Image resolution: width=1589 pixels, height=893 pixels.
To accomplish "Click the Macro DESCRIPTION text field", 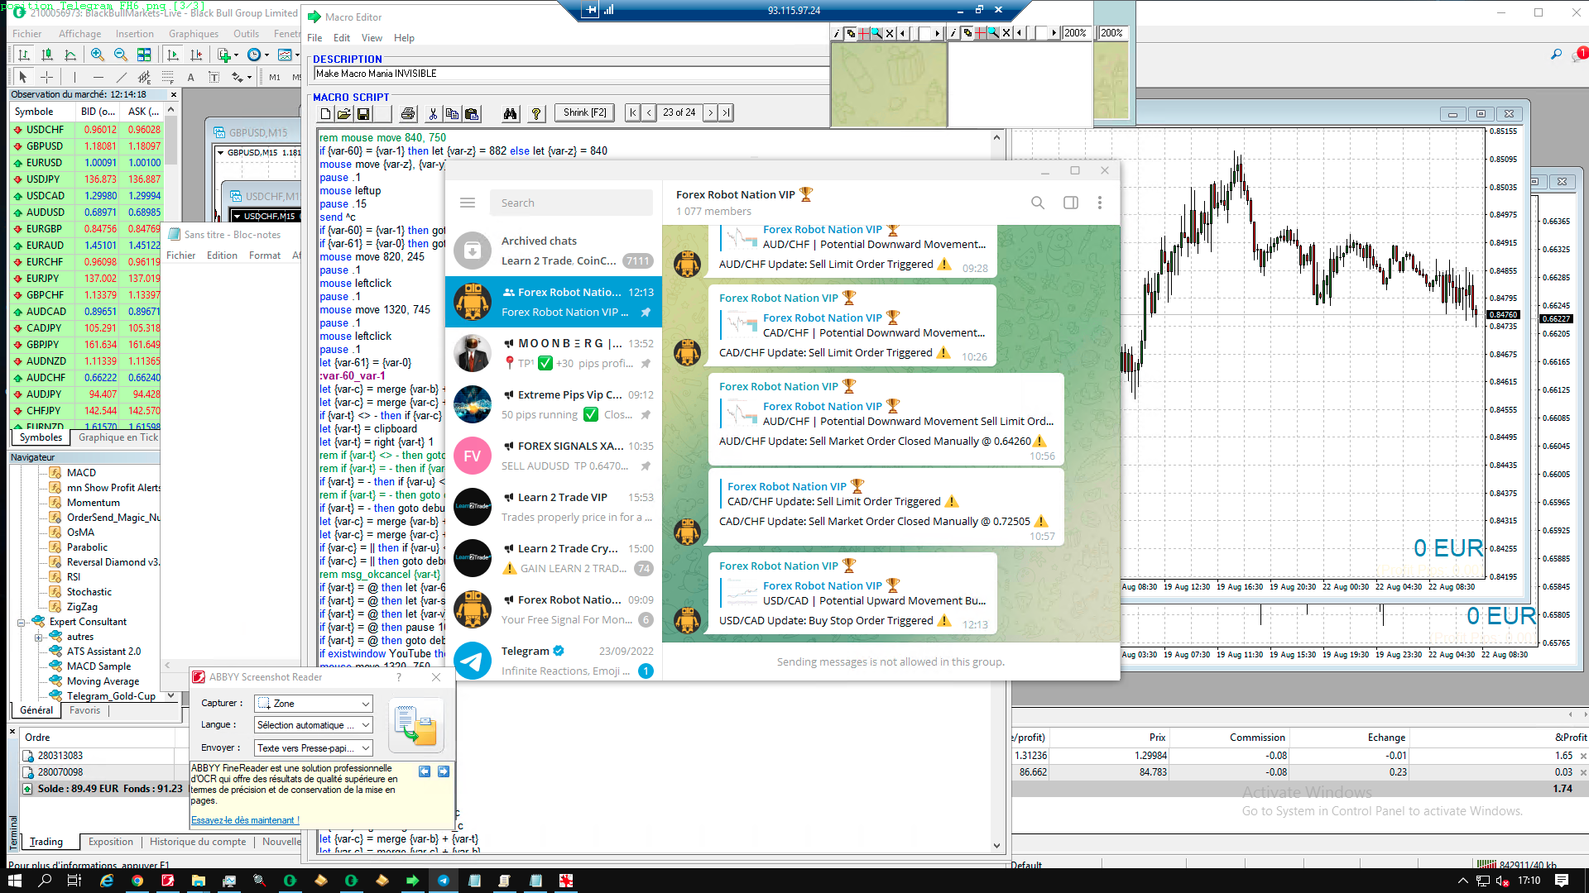I will pos(571,74).
